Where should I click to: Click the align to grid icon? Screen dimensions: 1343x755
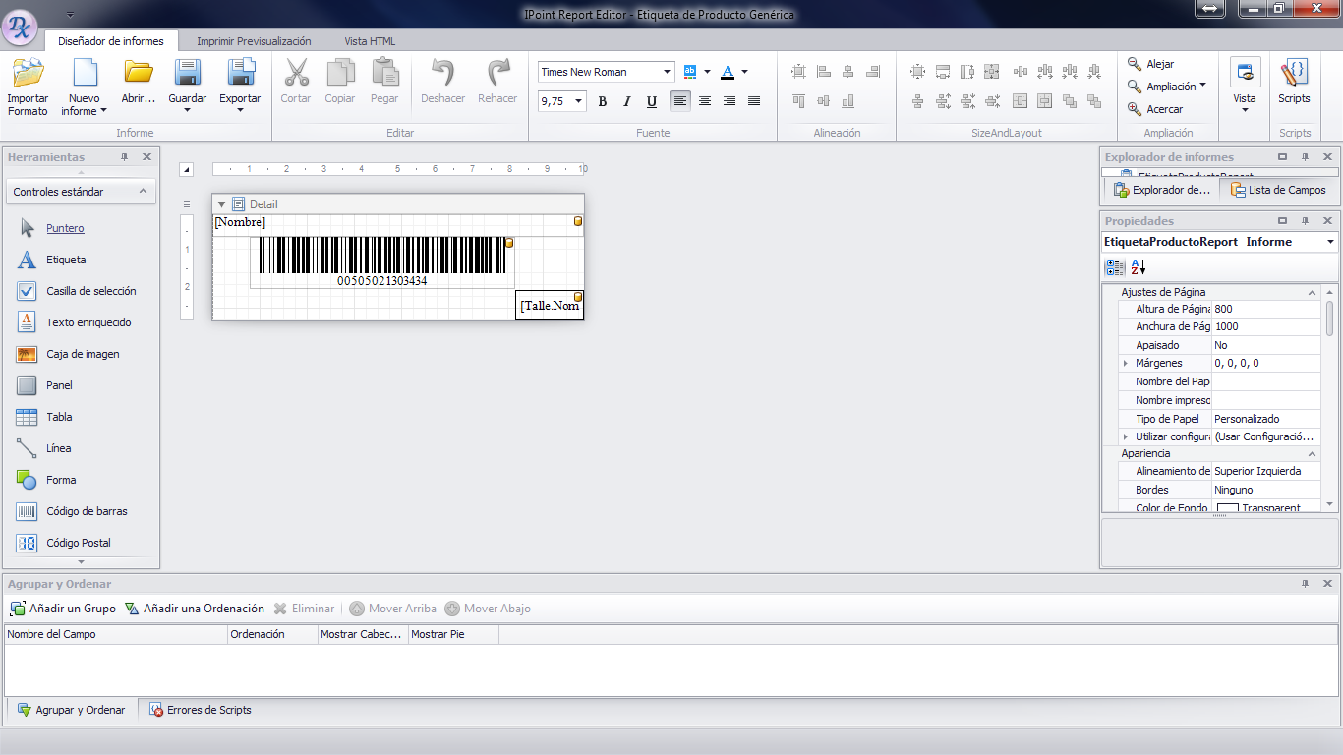[x=798, y=72]
